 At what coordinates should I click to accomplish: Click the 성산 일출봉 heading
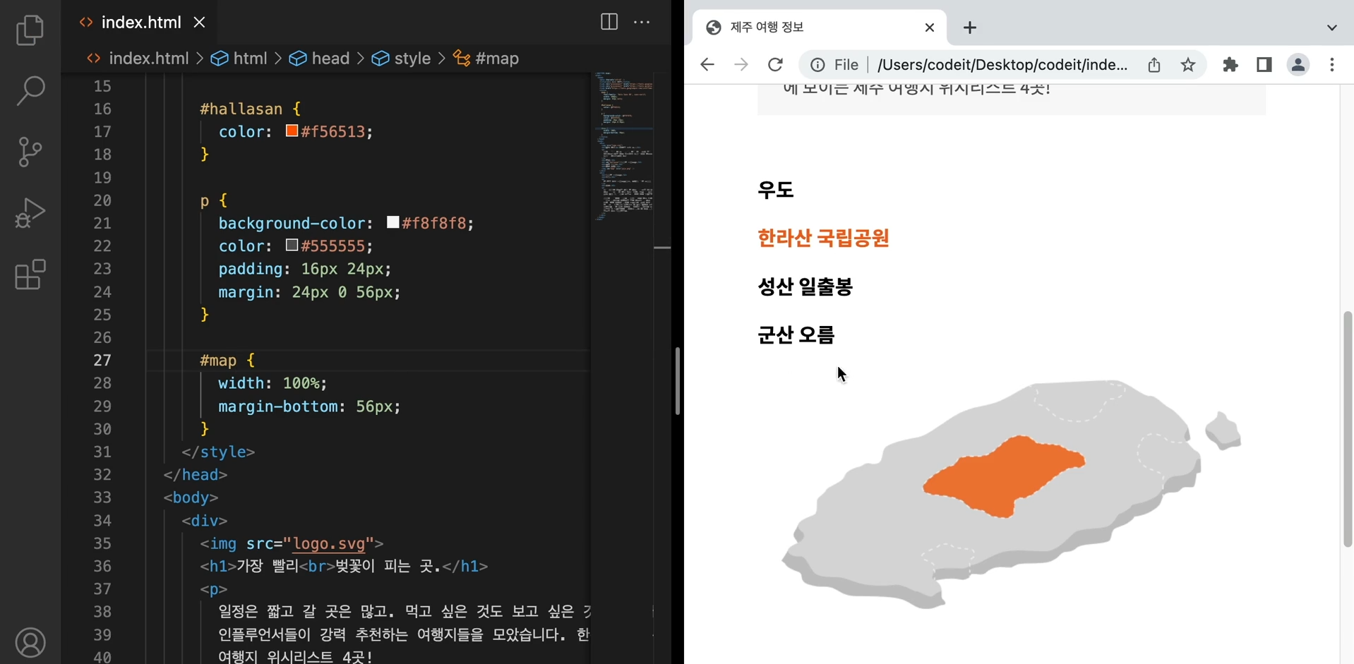pos(805,286)
